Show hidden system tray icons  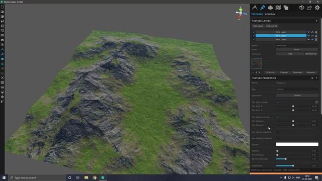281,177
